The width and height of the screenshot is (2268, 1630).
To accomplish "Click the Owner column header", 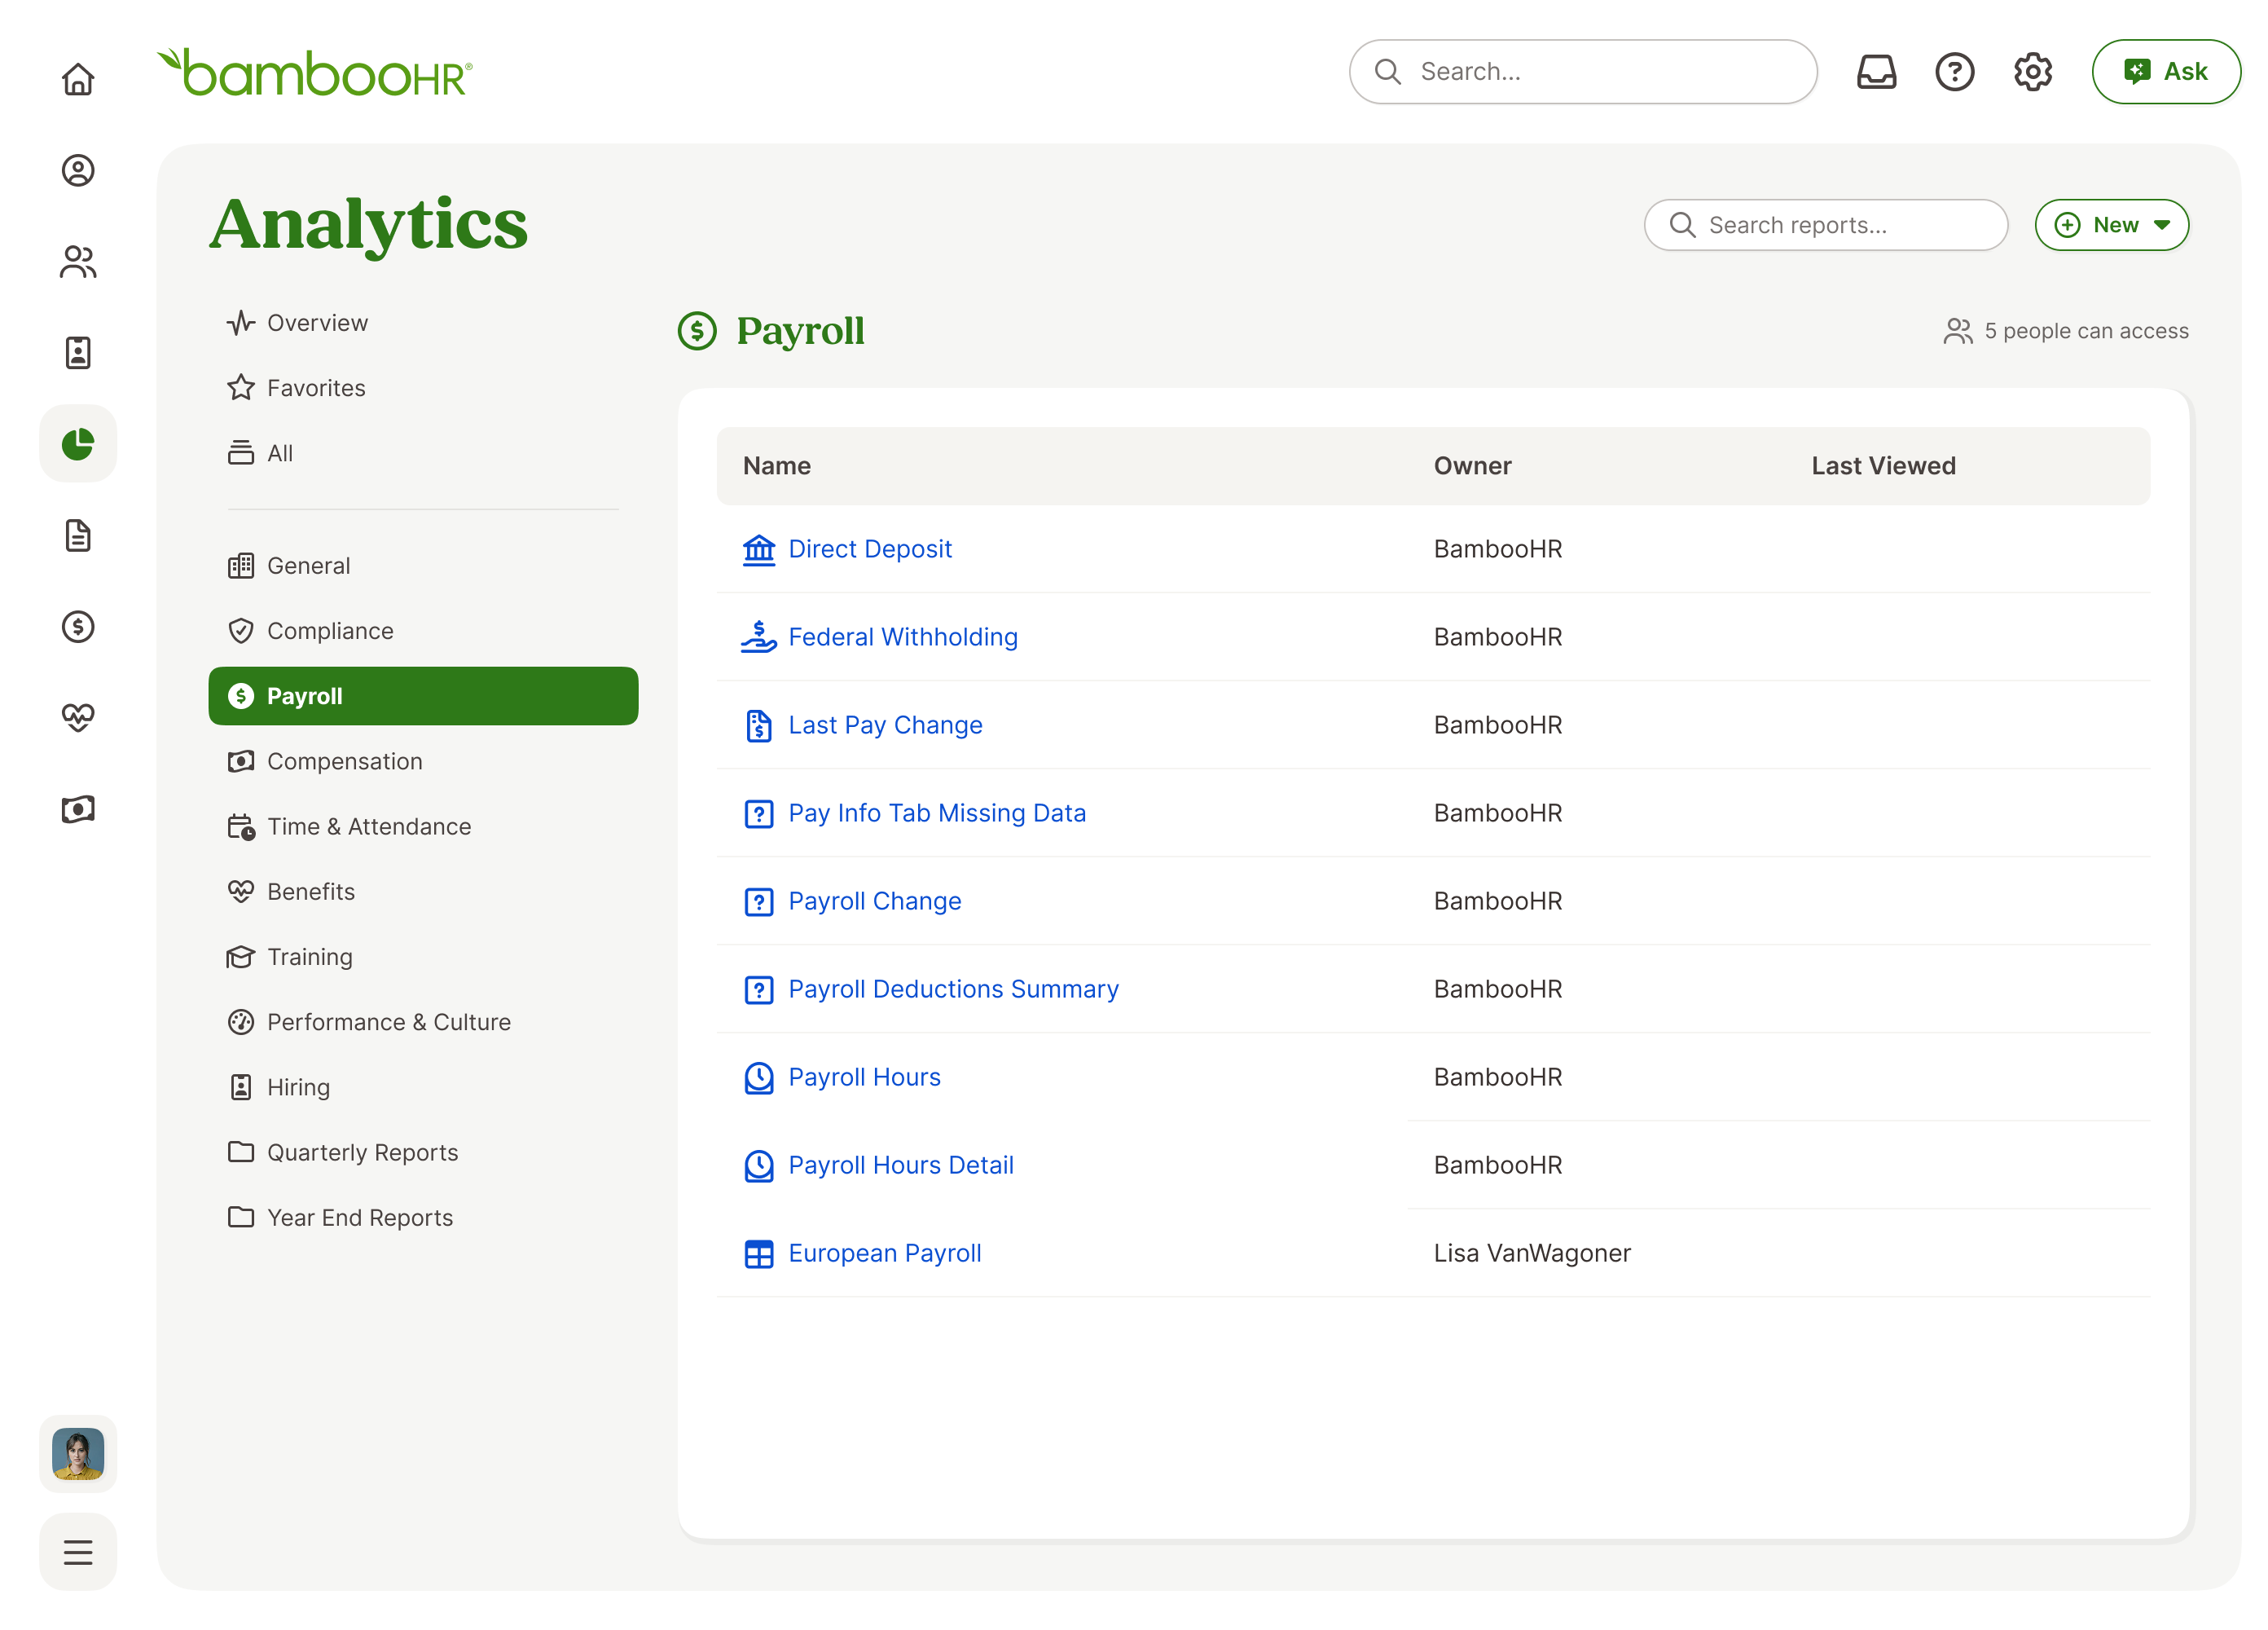I will click(1472, 466).
